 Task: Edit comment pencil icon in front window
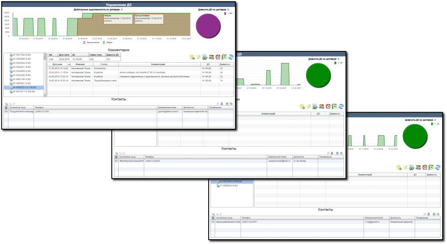click(x=199, y=57)
